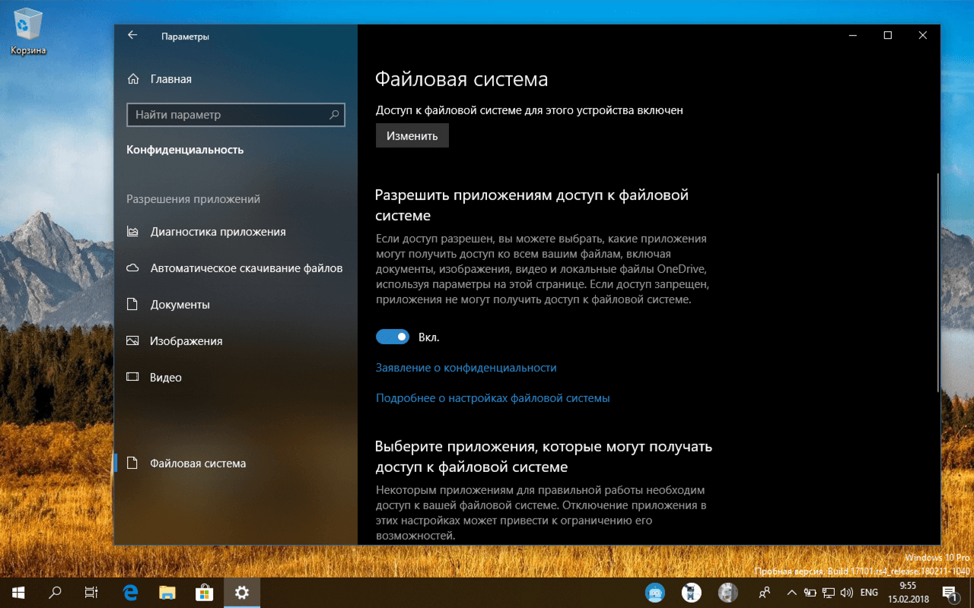Click the Файловая система page heading
The width and height of the screenshot is (974, 608).
click(x=462, y=80)
